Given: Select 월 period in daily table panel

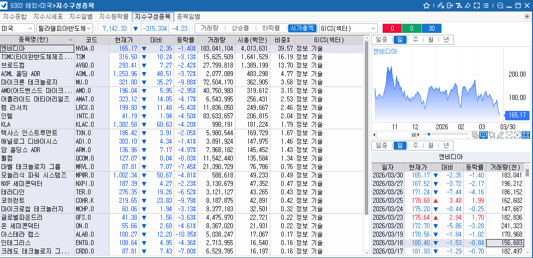Looking at the screenshot, I should click(430, 146).
